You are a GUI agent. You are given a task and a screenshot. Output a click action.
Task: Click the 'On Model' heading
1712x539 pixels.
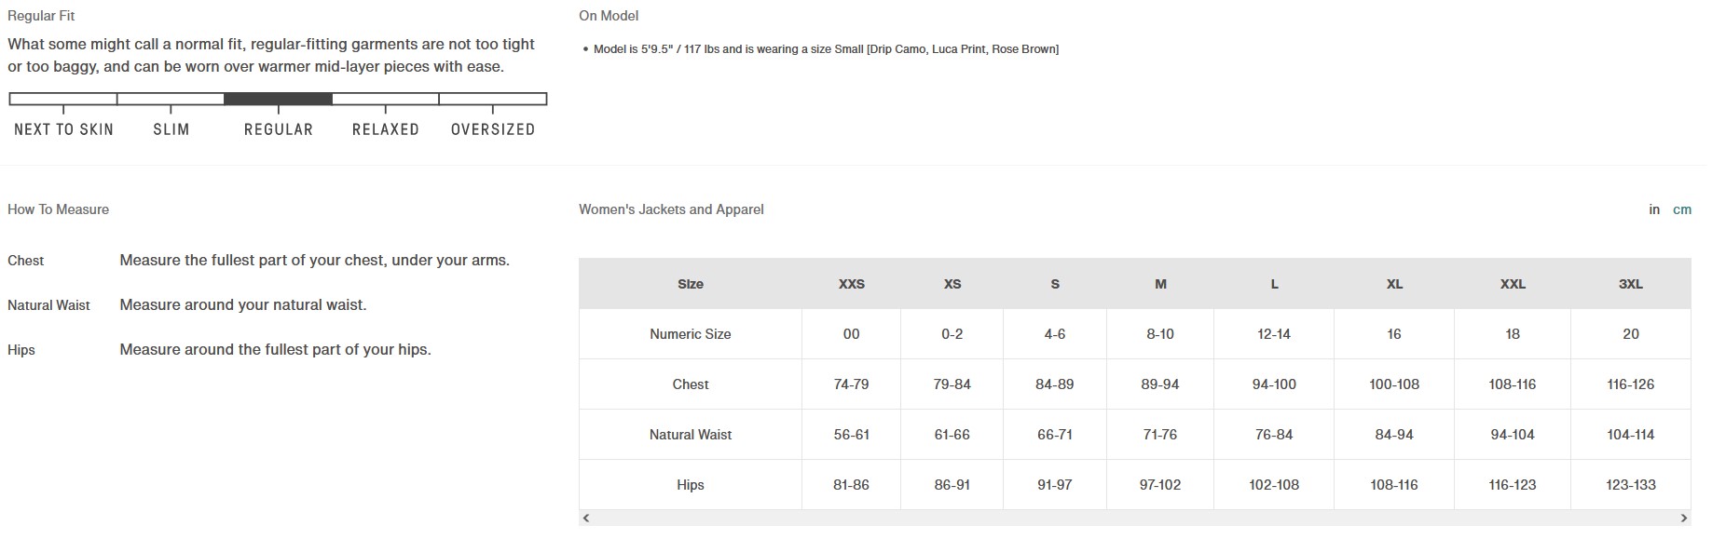coord(608,16)
